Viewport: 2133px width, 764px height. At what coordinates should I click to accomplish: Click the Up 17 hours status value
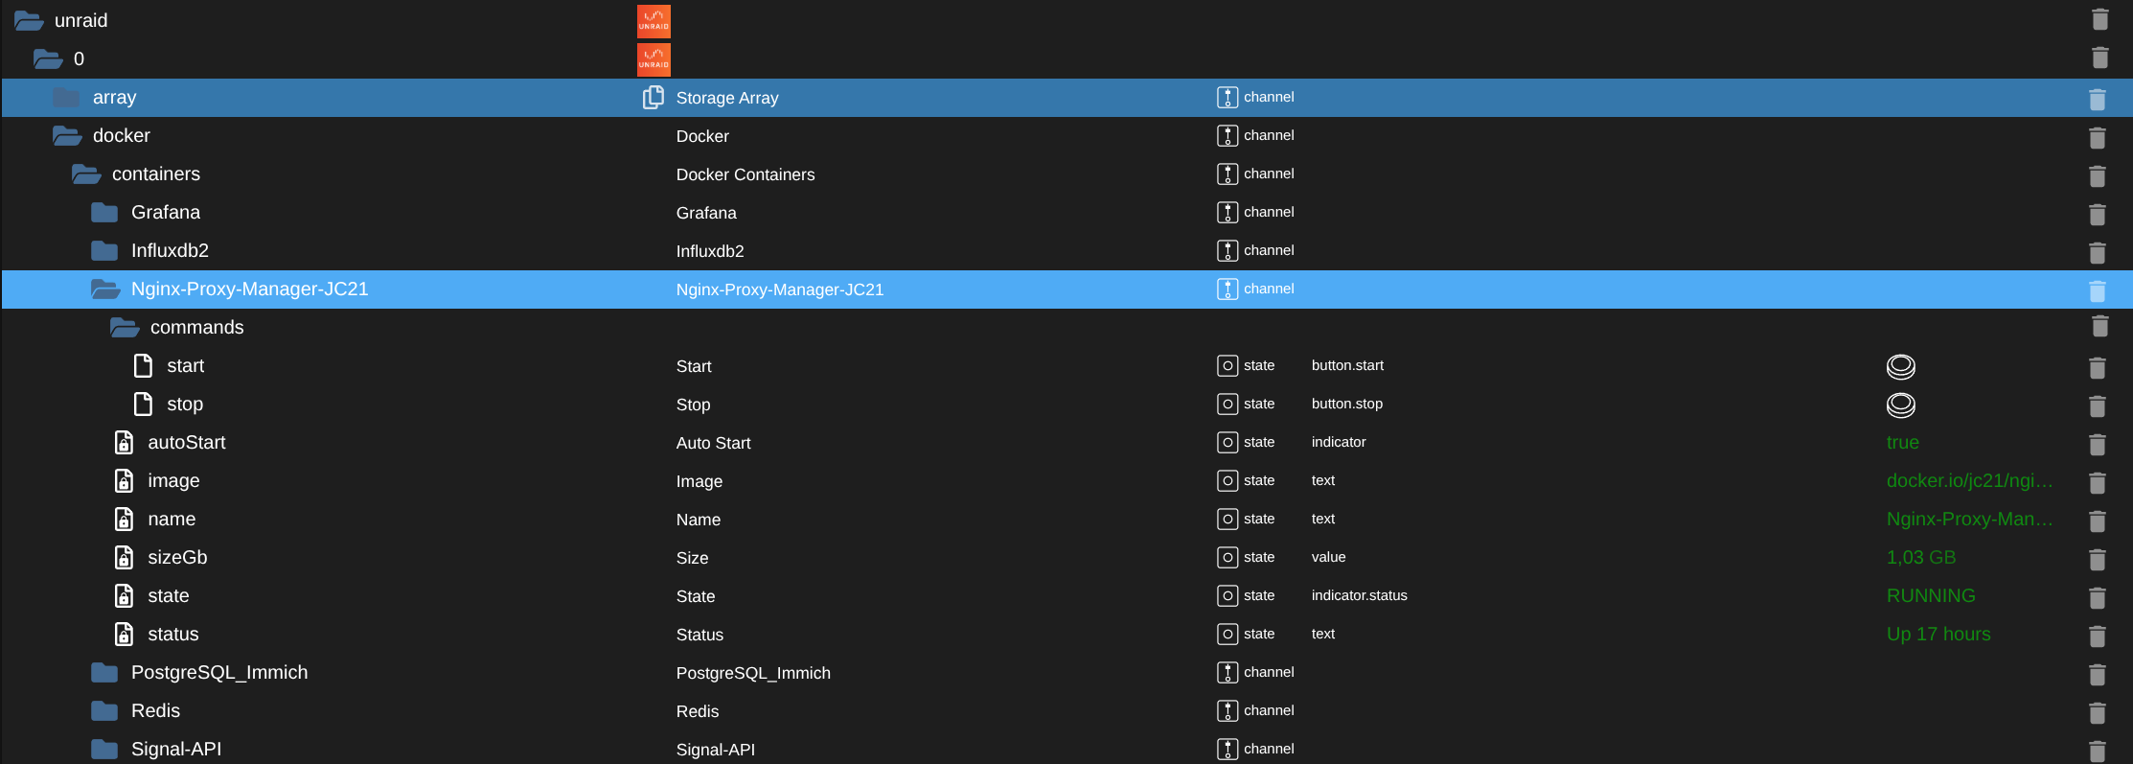(x=1938, y=634)
